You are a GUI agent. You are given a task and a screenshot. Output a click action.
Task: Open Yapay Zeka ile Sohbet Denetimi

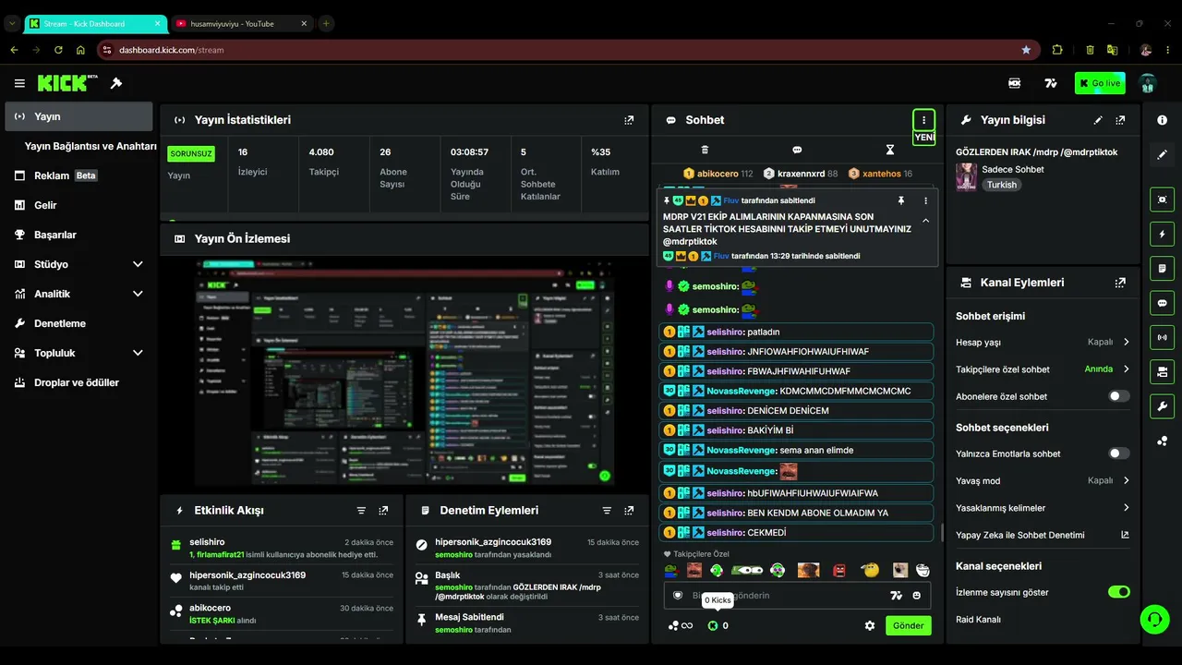click(x=1043, y=535)
